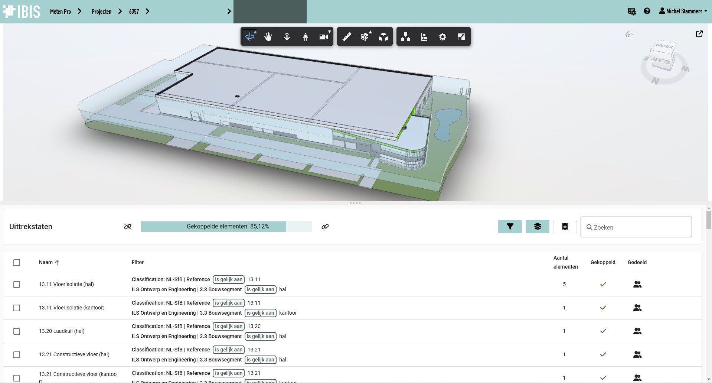The width and height of the screenshot is (712, 383).
Task: Toggle the select-all checkbox in table header
Action: pos(17,263)
